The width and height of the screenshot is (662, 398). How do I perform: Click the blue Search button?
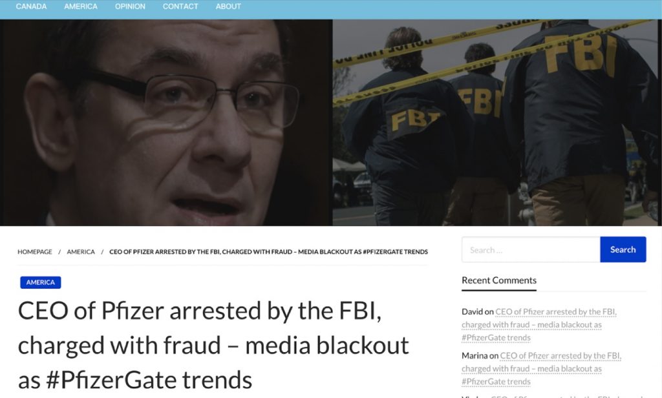pyautogui.click(x=623, y=249)
